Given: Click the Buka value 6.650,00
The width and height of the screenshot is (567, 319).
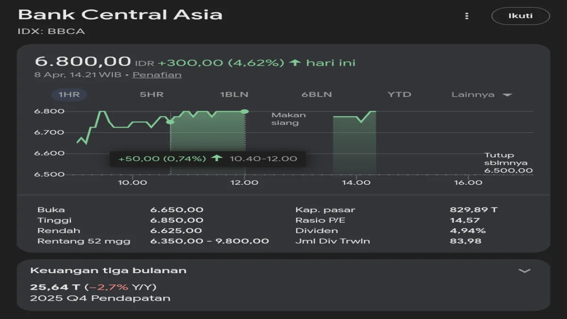Looking at the screenshot, I should pyautogui.click(x=177, y=210).
